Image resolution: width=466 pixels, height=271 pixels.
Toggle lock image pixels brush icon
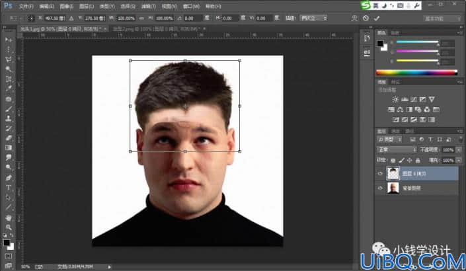pos(401,161)
